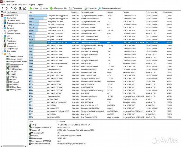Screen dimensions: 181x147
Task: Click the refresh icon in the toolbar
Action: pos(16,8)
